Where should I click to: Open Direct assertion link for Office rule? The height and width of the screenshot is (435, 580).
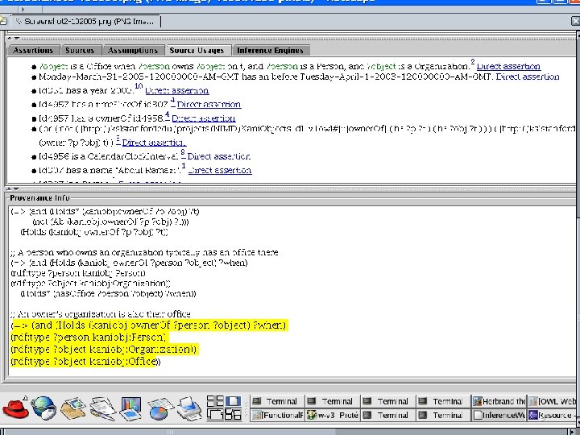[508, 67]
